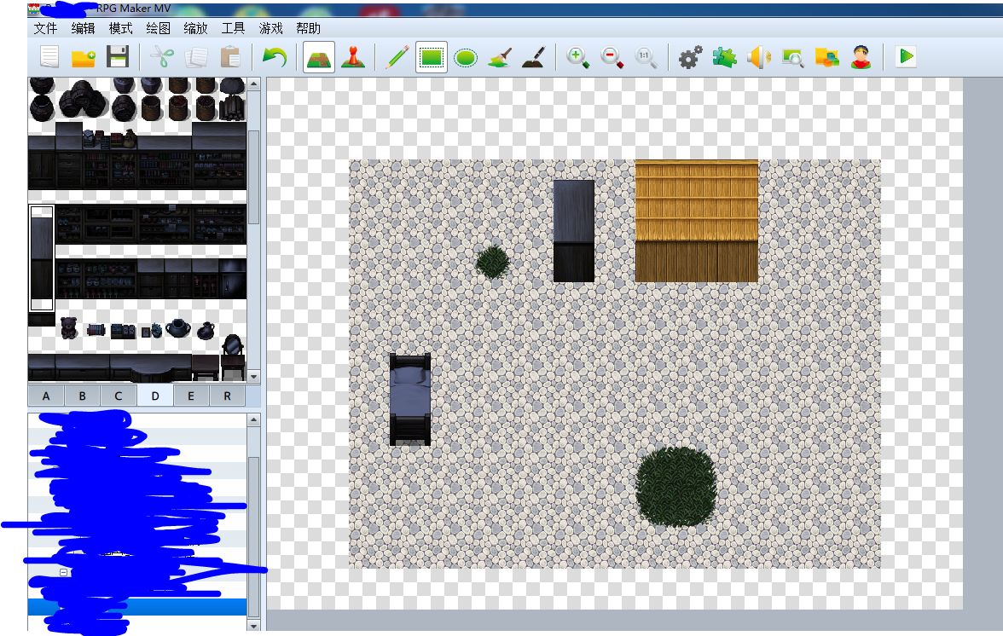The width and height of the screenshot is (1003, 636).
Task: Select the Flood Fill tool
Action: tap(500, 57)
